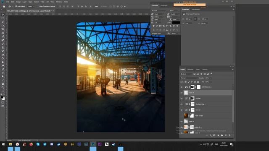
Task: Click the Layers panel vertical scrollbar
Action: tap(233, 106)
